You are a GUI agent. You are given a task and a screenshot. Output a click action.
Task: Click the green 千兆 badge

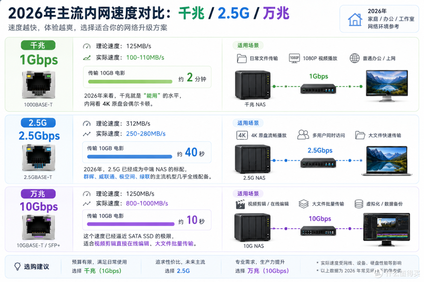click(x=38, y=45)
